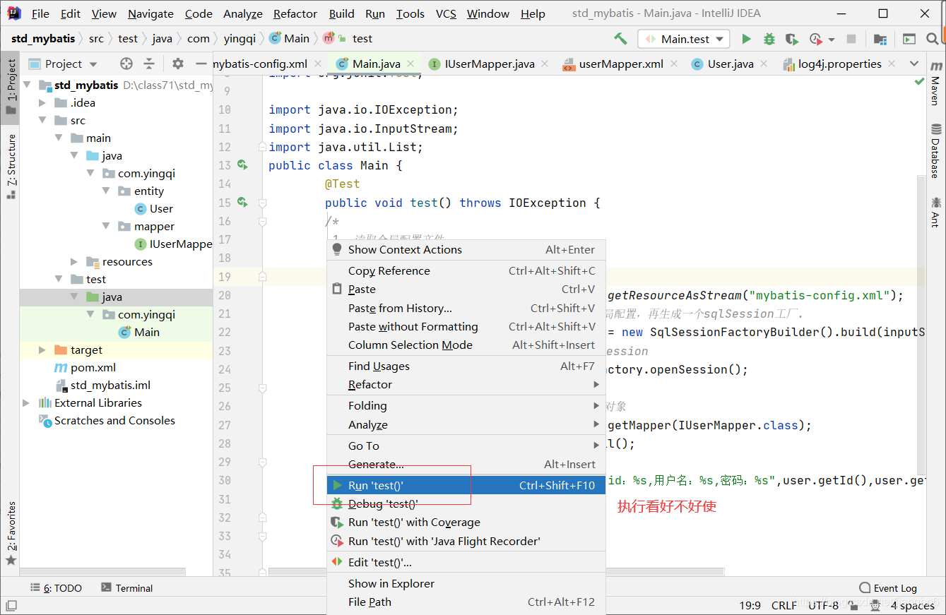Click the Stop square icon in toolbar
Image resolution: width=946 pixels, height=615 pixels.
tap(851, 39)
